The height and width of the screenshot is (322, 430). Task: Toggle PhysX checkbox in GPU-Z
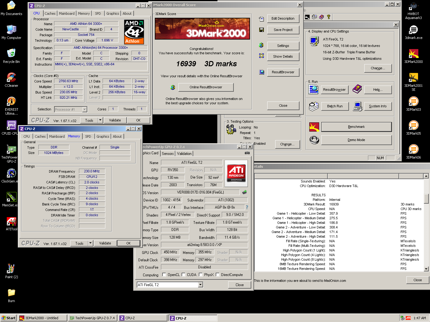(x=201, y=275)
